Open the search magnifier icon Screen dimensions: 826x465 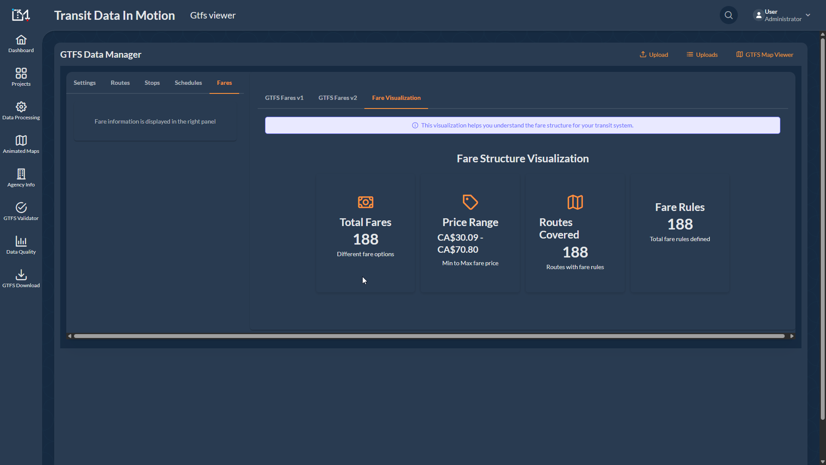point(728,15)
